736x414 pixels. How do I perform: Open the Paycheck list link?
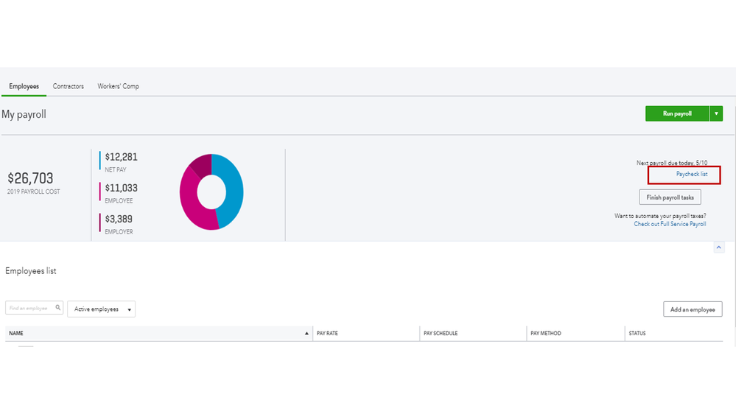click(x=691, y=174)
